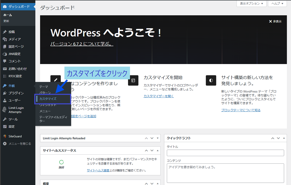The width and height of the screenshot is (291, 185).
Task: Dismiss the welcome panel with 非表示
Action: tap(275, 22)
